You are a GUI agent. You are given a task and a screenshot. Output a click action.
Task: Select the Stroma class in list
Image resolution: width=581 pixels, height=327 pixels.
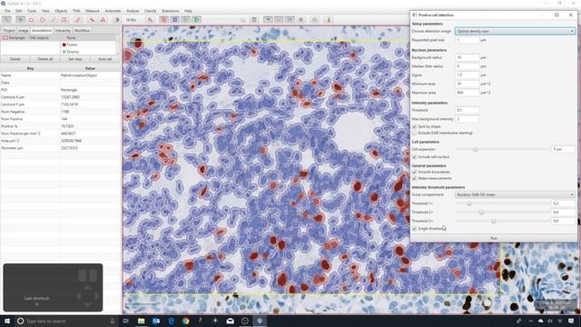point(88,52)
